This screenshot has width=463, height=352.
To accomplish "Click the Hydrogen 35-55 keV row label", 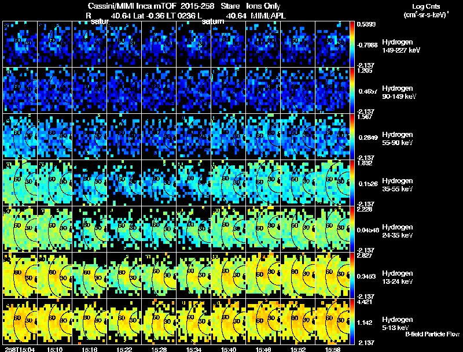I will tap(398, 185).
